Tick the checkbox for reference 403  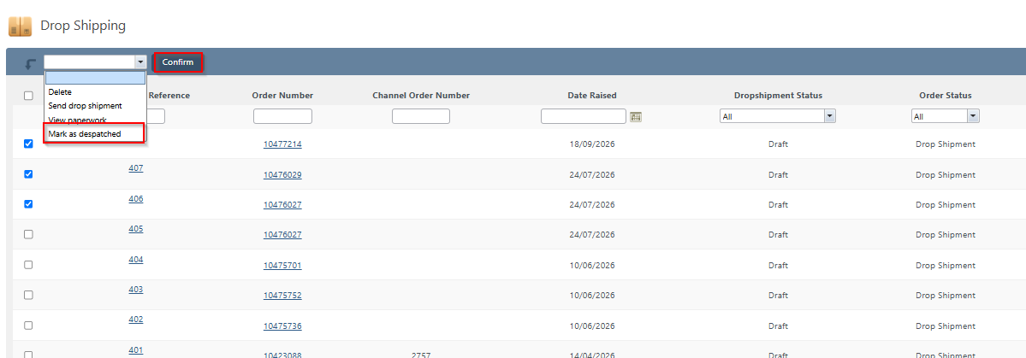[x=28, y=295]
